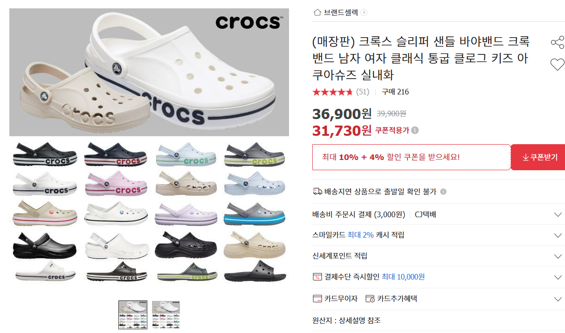Expand the 신세계포인트 적립 section
565x333 pixels.
pyautogui.click(x=438, y=256)
